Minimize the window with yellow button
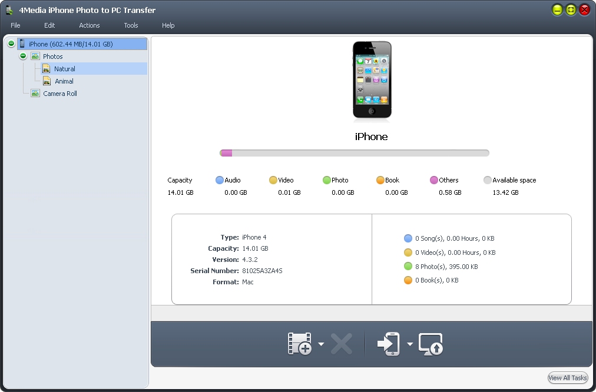The height and width of the screenshot is (392, 596). tap(557, 10)
